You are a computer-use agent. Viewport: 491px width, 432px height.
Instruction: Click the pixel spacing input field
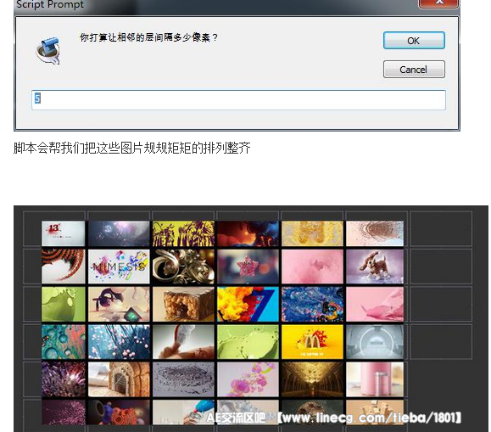pos(238,99)
